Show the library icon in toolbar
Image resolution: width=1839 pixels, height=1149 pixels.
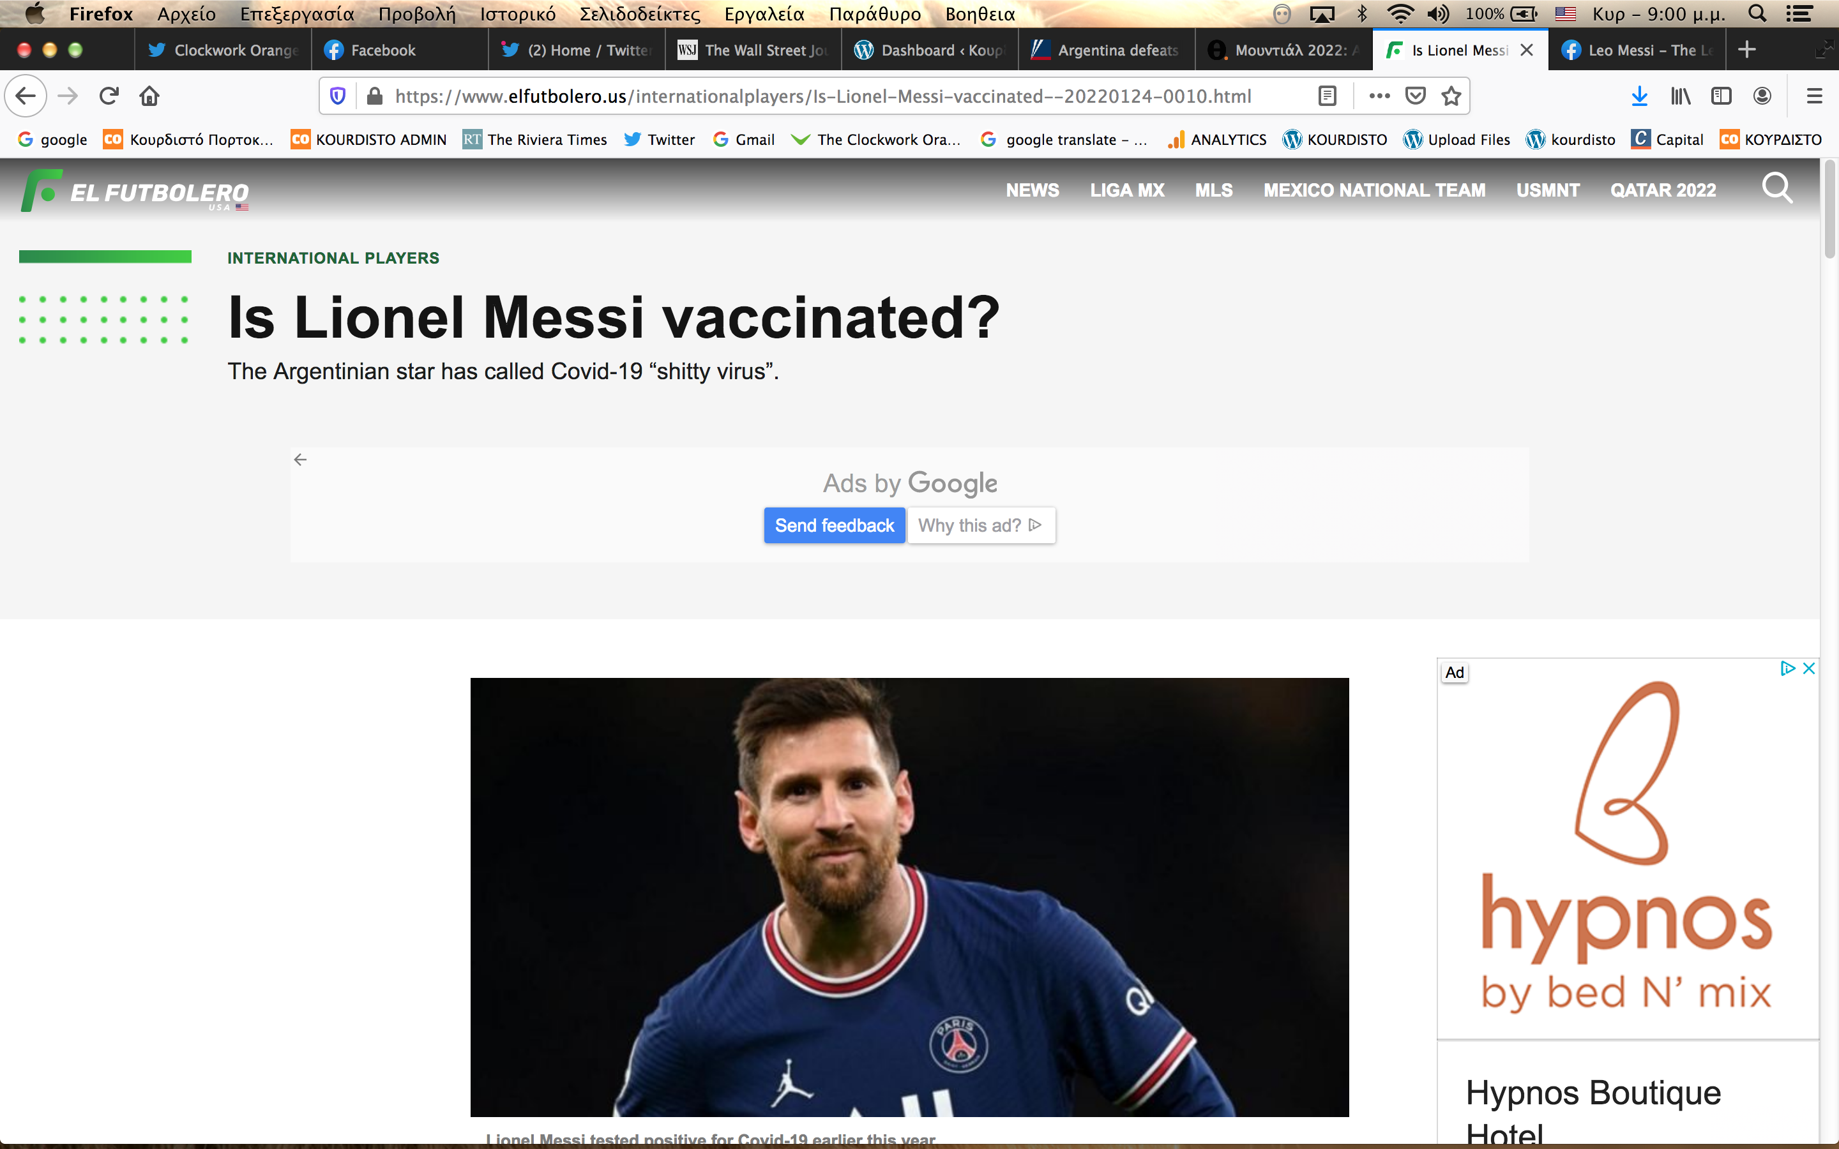click(1680, 96)
